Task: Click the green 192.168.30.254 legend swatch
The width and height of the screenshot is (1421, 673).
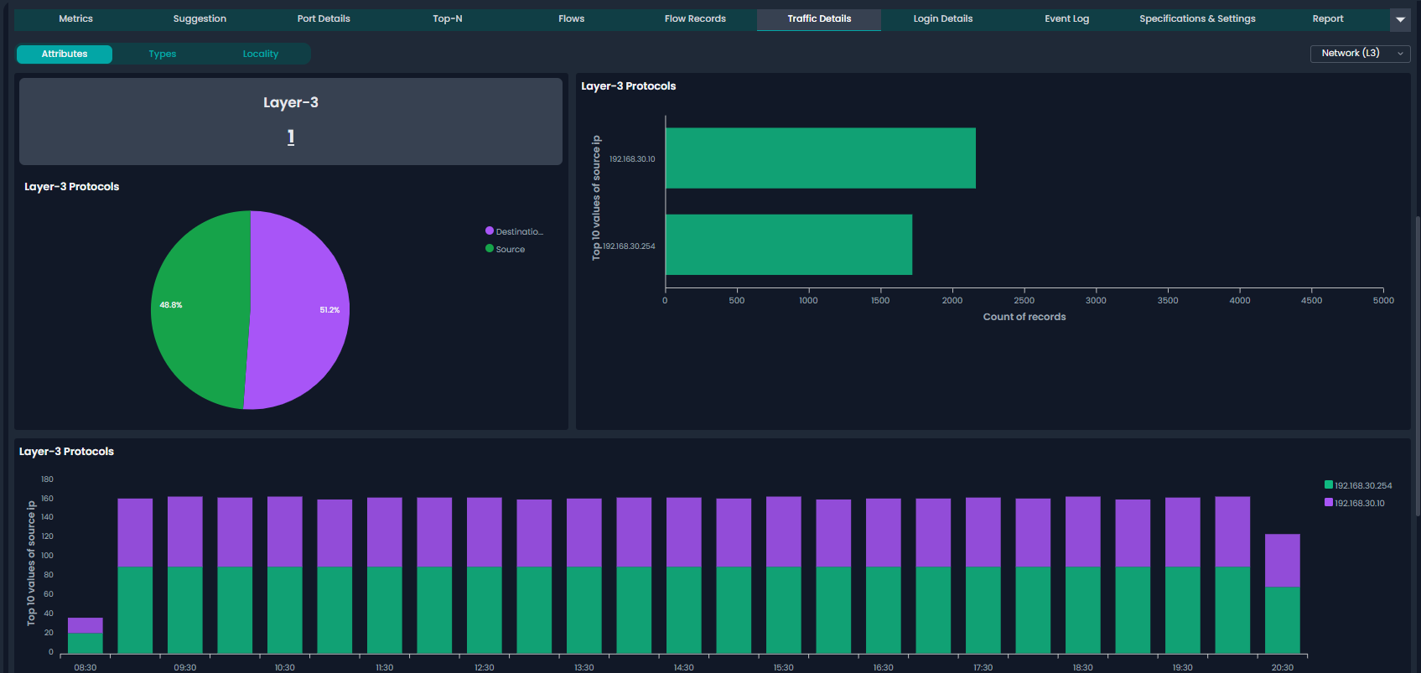Action: pos(1328,484)
